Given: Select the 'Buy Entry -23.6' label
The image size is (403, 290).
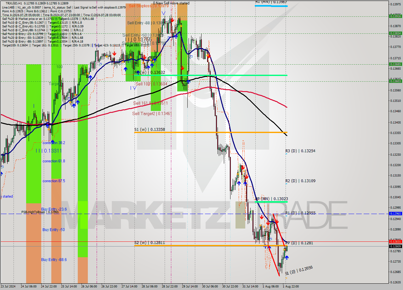Looking at the screenshot, I should click(x=54, y=209).
